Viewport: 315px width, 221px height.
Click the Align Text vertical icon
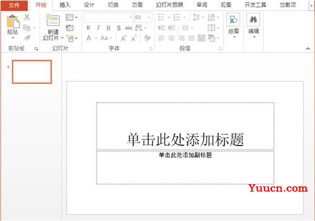pyautogui.click(x=211, y=28)
